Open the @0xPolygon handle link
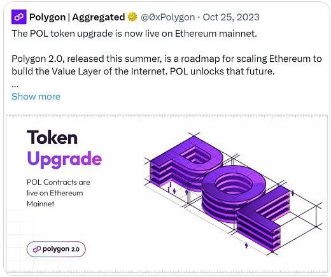The height and width of the screenshot is (277, 331). coord(167,17)
